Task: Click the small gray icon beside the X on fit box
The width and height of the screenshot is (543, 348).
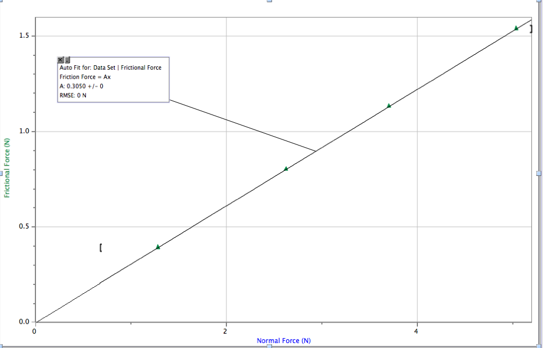Action: (x=67, y=59)
